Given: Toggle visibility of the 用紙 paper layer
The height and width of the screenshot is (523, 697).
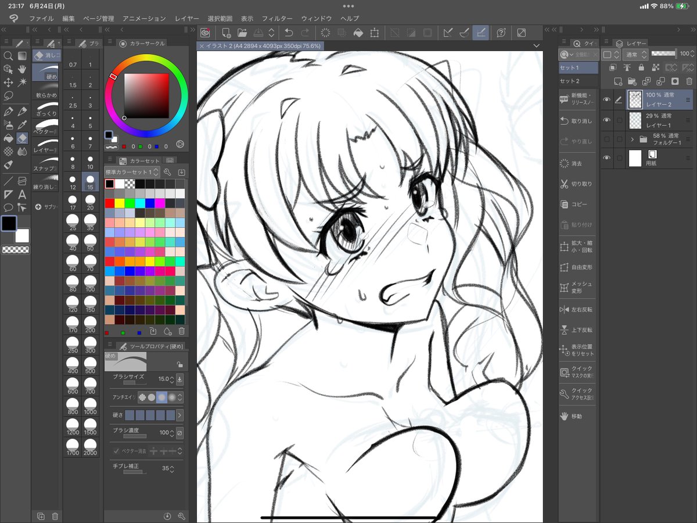Looking at the screenshot, I should tap(606, 157).
